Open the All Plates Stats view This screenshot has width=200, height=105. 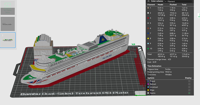coord(8,8)
